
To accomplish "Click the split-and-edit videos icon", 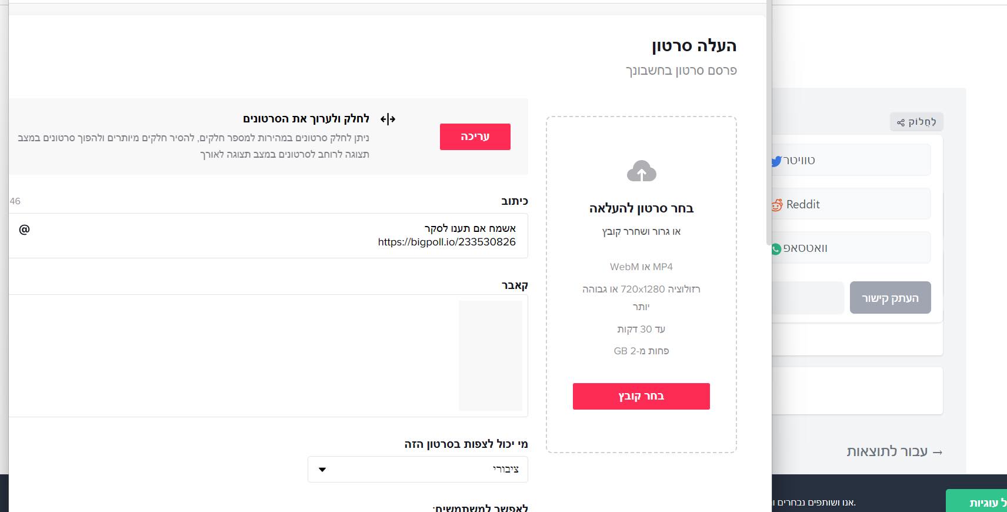I will 388,119.
